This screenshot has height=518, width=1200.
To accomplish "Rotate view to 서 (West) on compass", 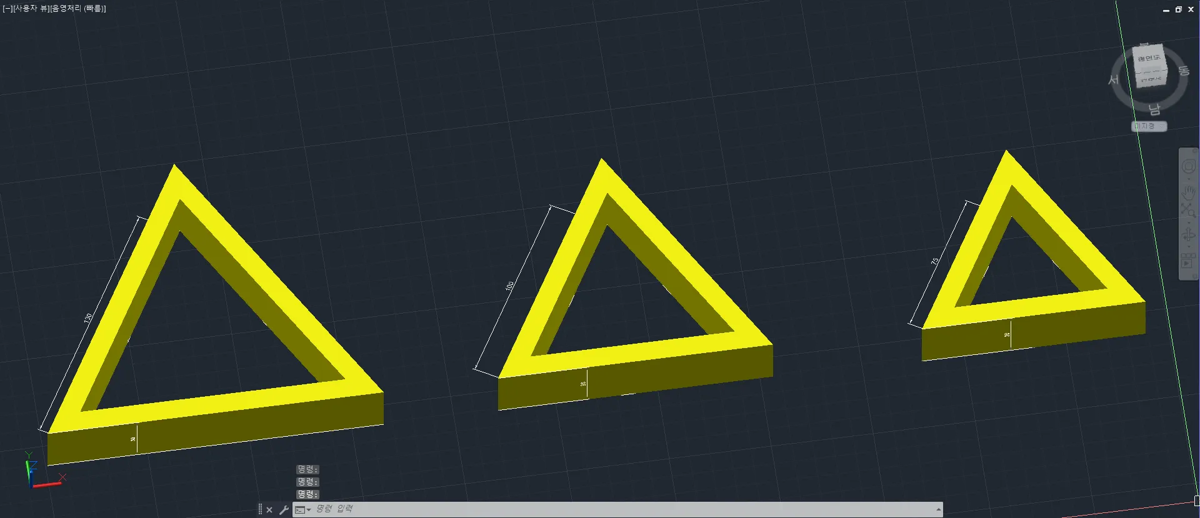I will (1113, 80).
